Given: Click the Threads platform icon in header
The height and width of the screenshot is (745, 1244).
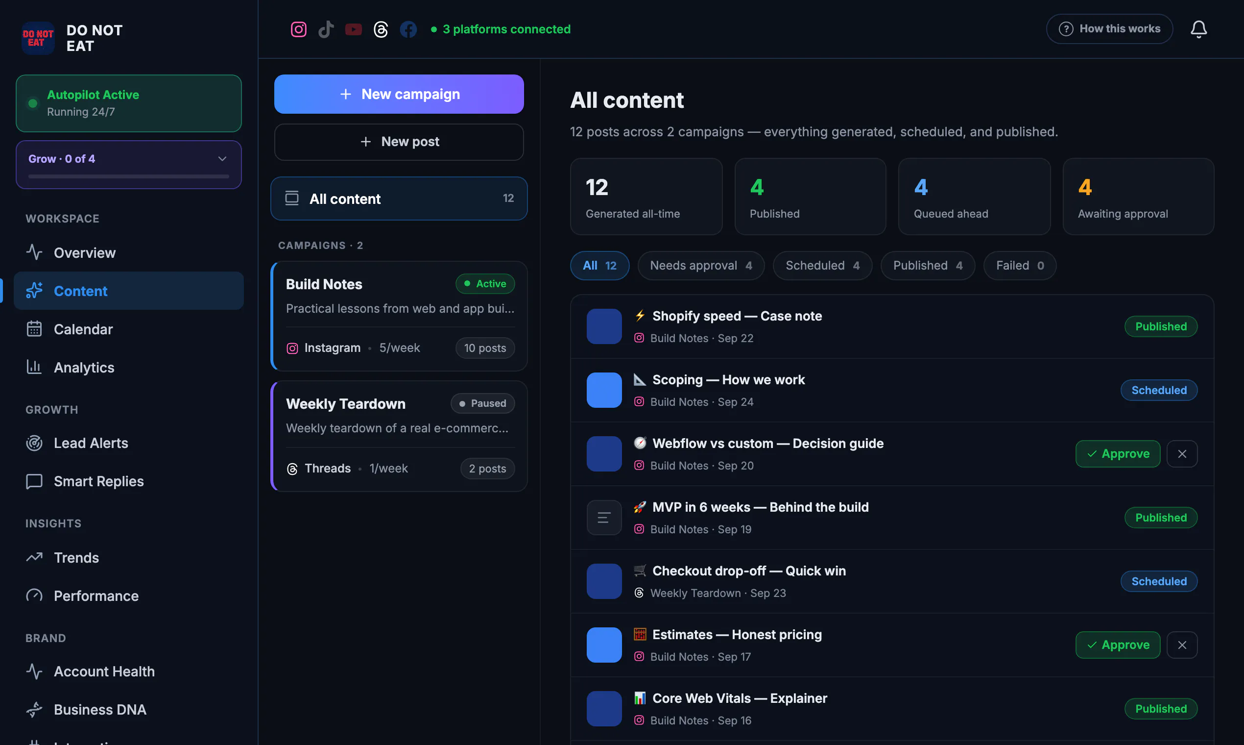Looking at the screenshot, I should (x=381, y=29).
